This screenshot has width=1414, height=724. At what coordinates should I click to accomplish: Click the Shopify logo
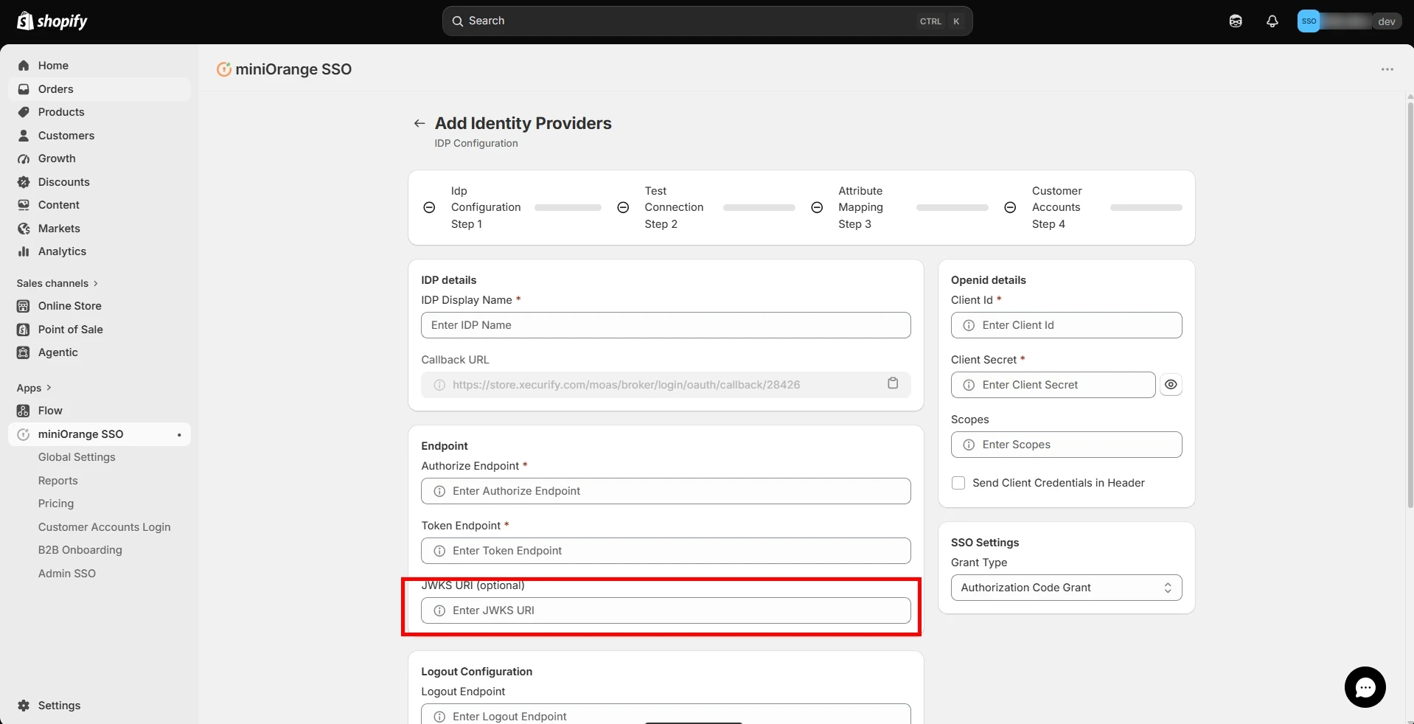click(52, 21)
